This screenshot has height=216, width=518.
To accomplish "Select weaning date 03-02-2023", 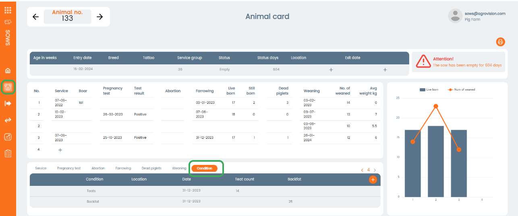I will click(310, 103).
